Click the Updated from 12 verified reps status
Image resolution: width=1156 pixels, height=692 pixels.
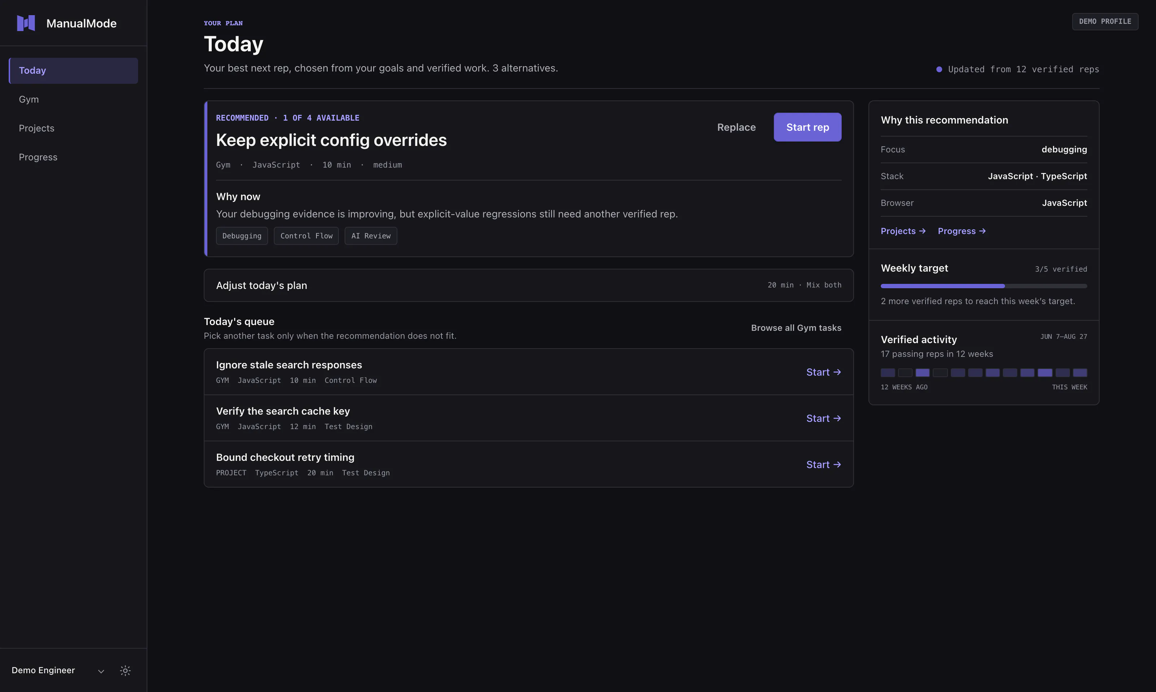click(1018, 69)
